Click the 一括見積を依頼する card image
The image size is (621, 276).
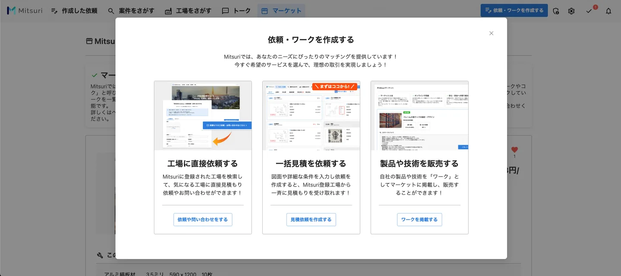pos(311,116)
